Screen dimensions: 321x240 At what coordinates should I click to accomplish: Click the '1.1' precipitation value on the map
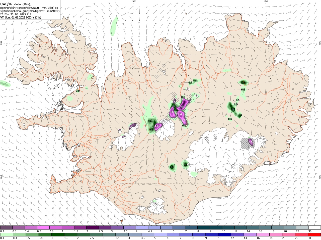[x=195, y=80]
